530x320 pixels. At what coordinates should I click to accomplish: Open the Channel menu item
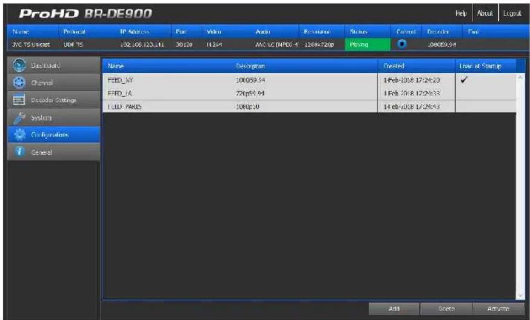(x=54, y=83)
